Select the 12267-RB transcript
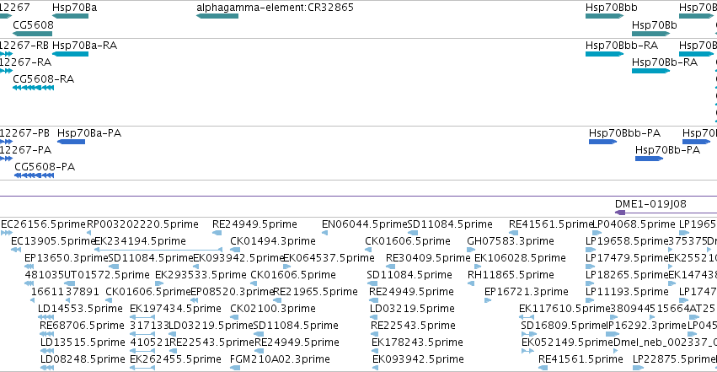Screen dimensions: 717x372 coord(7,54)
